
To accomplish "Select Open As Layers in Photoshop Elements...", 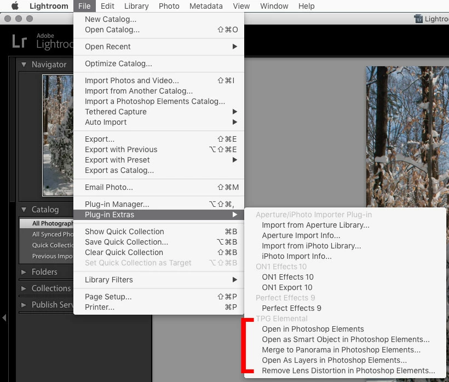I will tap(345, 360).
